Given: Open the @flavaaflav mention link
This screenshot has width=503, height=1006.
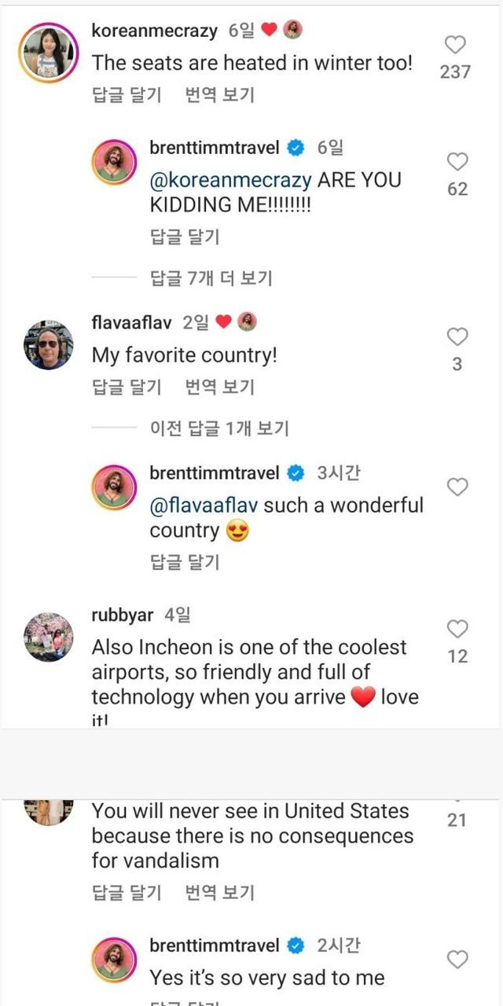Looking at the screenshot, I should click(x=204, y=505).
